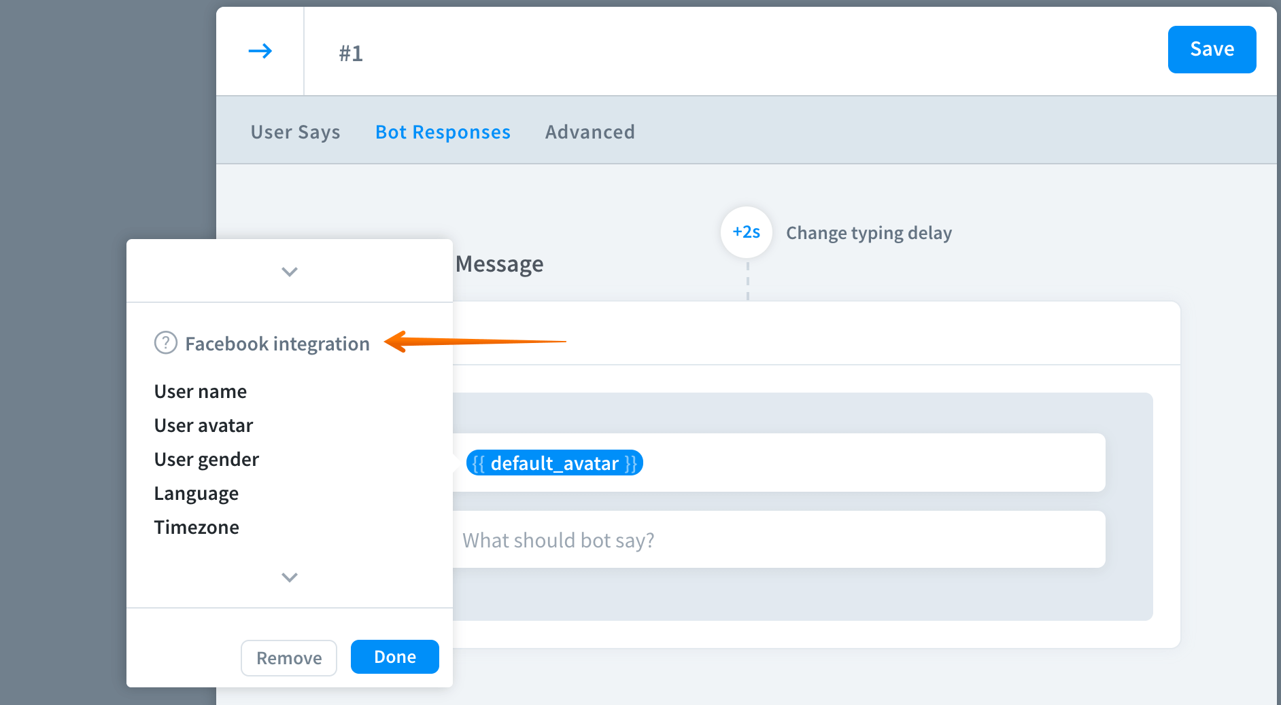Select the Language attribute
This screenshot has height=705, width=1281.
click(x=196, y=493)
